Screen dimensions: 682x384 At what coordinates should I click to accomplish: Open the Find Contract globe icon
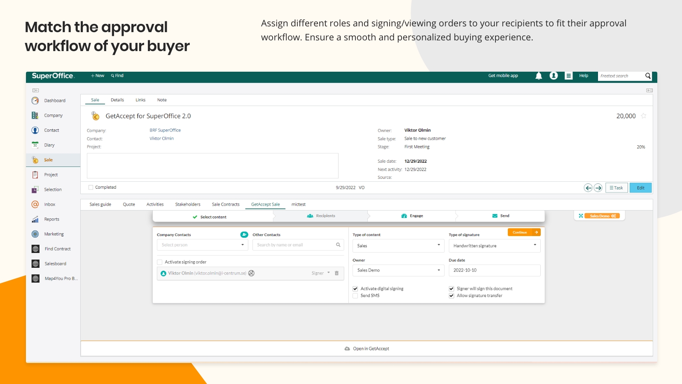(35, 249)
